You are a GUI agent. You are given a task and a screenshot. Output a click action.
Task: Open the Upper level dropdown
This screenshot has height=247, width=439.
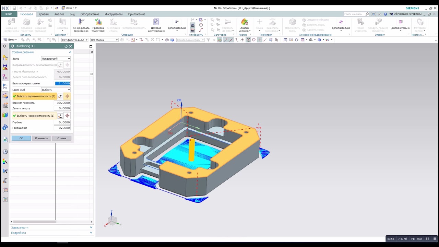(56, 90)
